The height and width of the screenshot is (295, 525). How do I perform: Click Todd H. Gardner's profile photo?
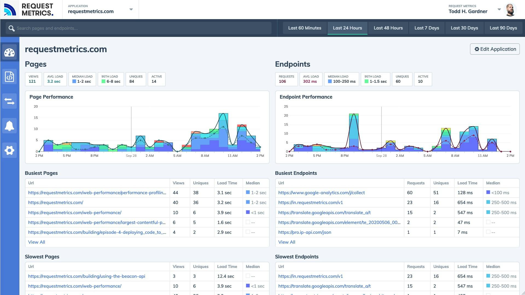[511, 9]
